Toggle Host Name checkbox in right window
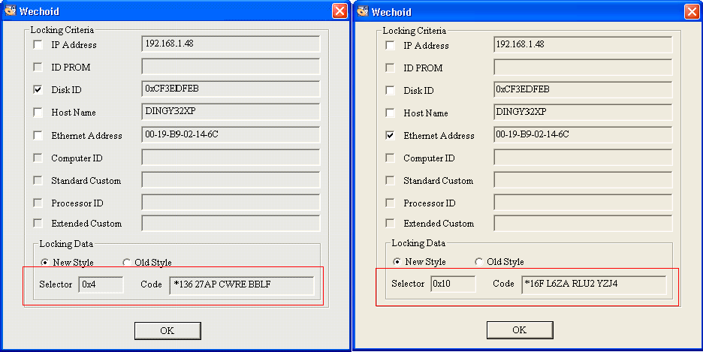This screenshot has width=703, height=352. [391, 113]
